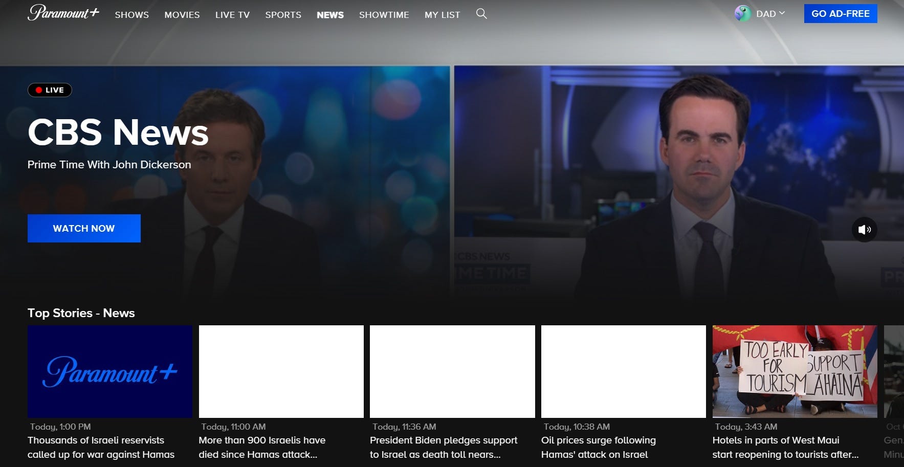
Task: Open the SHOWTIME section
Action: [x=384, y=15]
